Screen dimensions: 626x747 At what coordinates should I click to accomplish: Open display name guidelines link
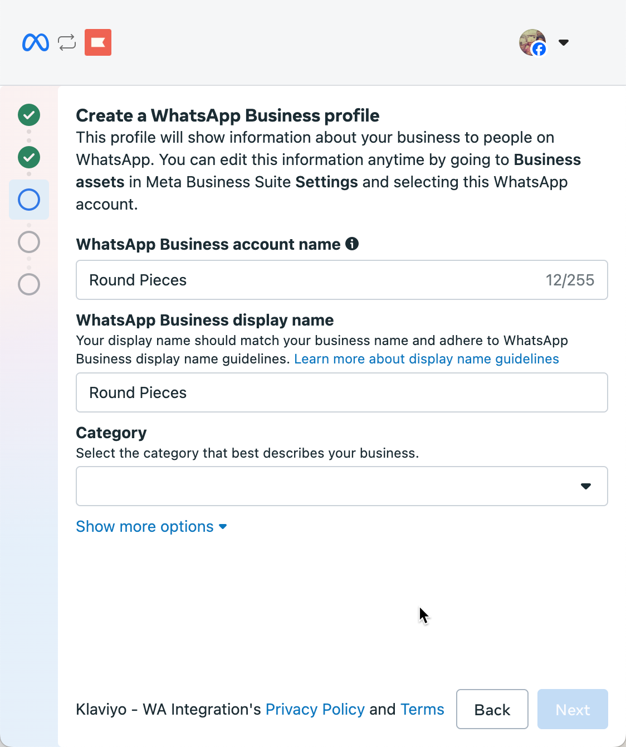426,359
